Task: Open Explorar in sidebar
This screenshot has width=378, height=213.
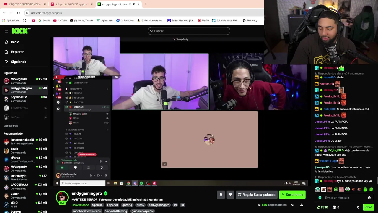Action: [x=14, y=52]
